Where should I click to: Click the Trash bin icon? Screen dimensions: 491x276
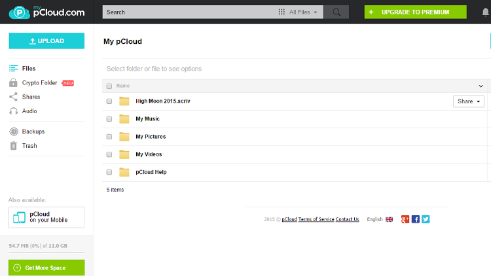point(13,145)
